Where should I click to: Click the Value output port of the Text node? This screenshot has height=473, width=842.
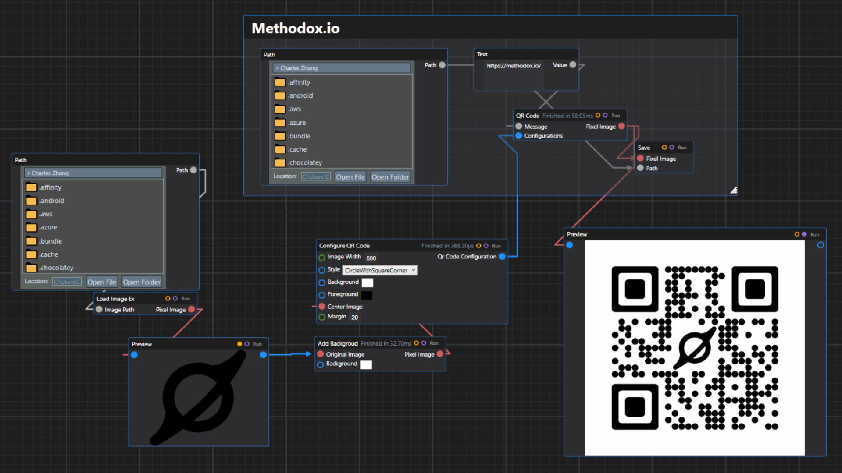[x=573, y=65]
